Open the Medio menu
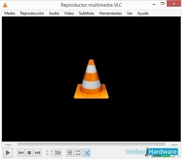 (10, 13)
